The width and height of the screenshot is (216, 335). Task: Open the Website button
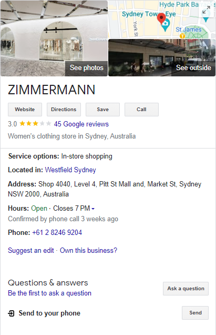[25, 110]
